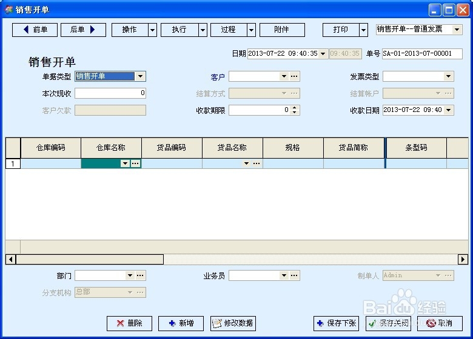Click the 货品简称 column header

pos(354,148)
